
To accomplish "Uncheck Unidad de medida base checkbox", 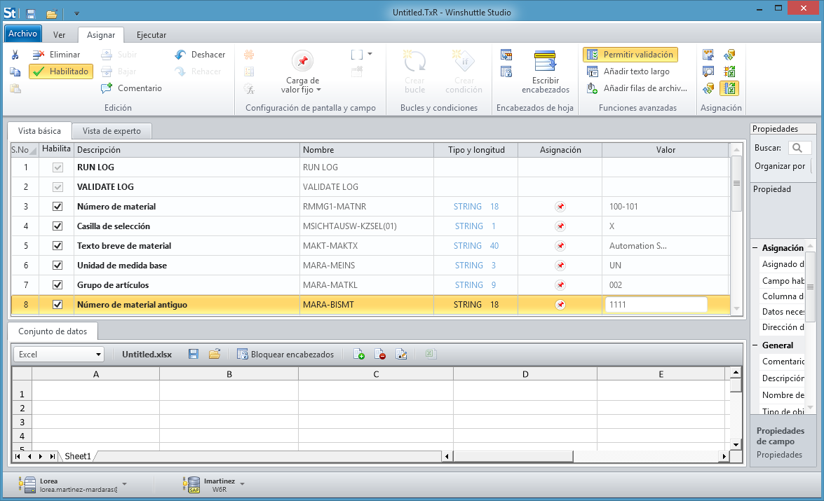I will click(58, 265).
